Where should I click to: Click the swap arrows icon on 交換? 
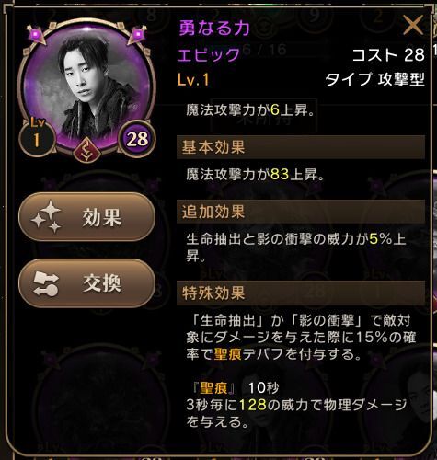tap(46, 283)
